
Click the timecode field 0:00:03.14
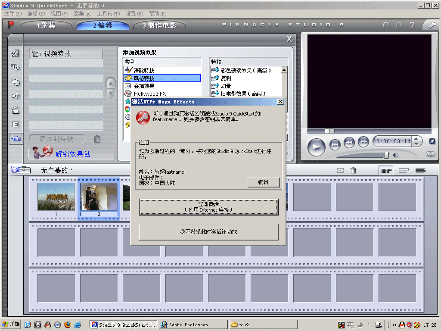(x=393, y=141)
